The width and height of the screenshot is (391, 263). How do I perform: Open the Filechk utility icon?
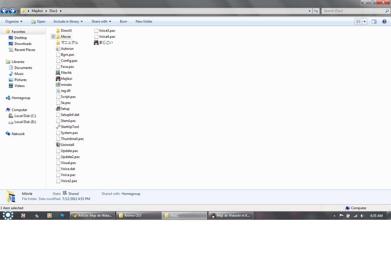(x=58, y=73)
